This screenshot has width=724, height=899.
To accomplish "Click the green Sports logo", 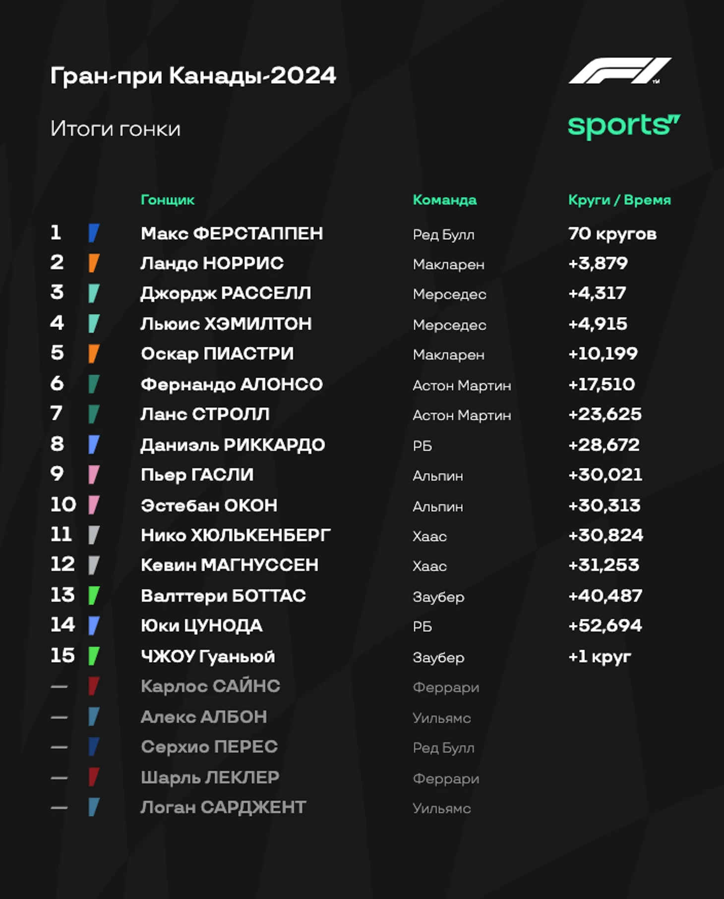I will click(x=624, y=126).
